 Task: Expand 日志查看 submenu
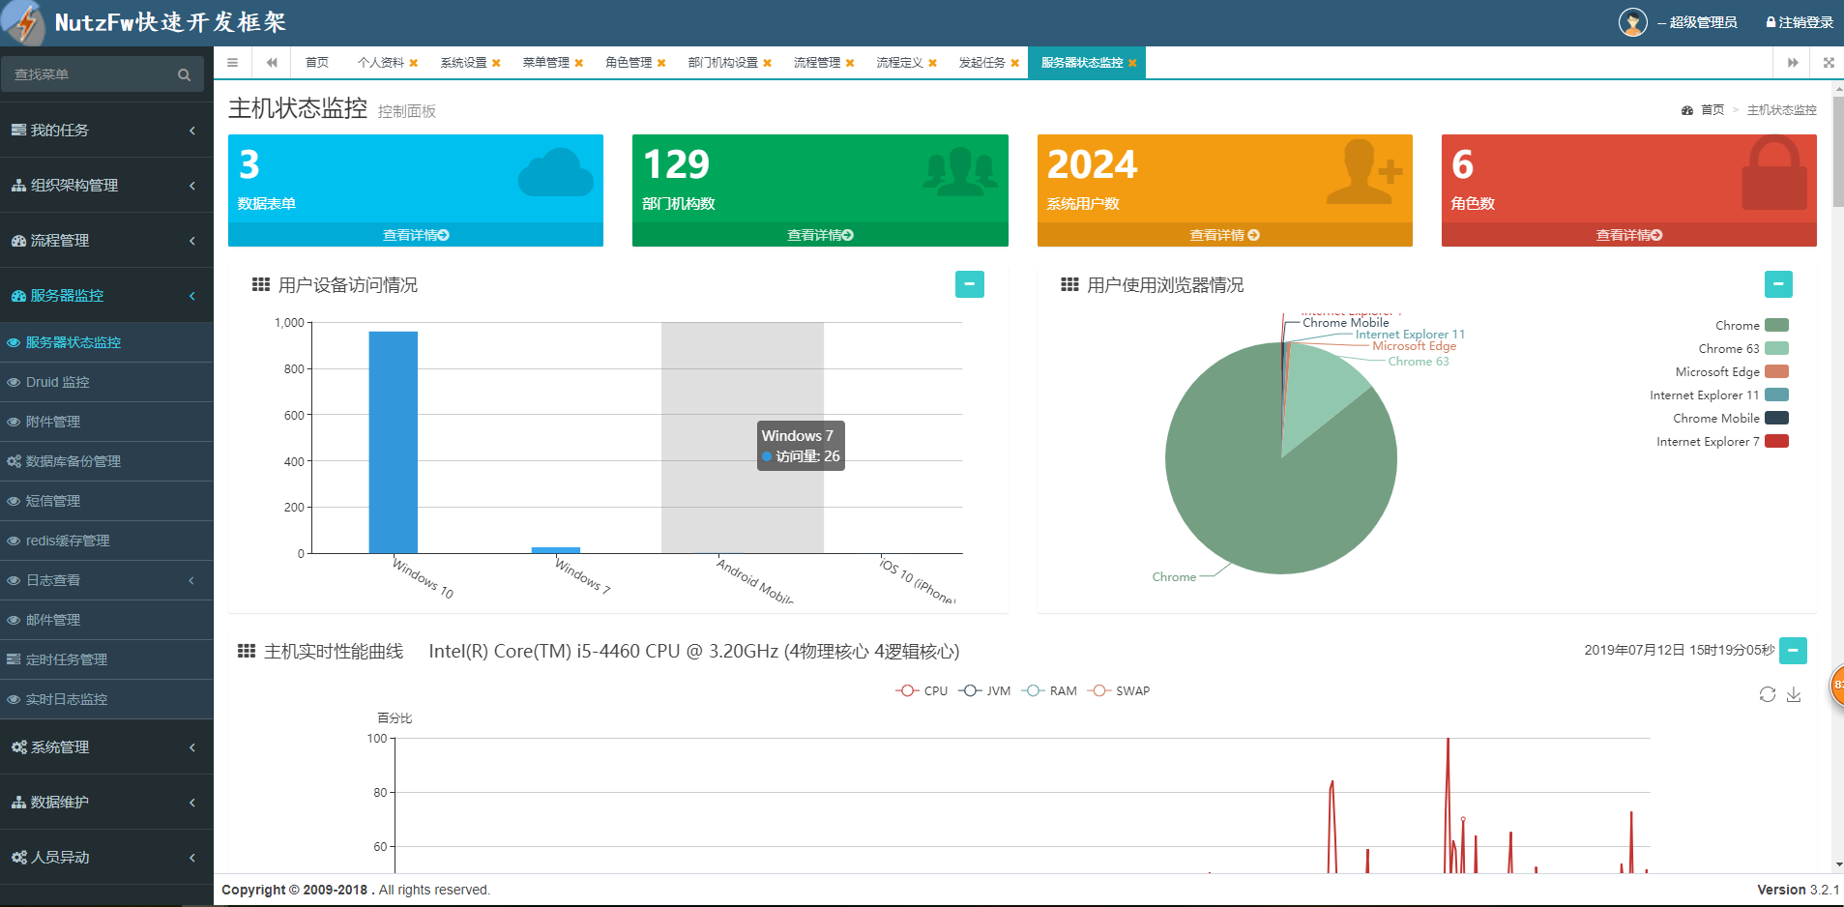pyautogui.click(x=106, y=580)
